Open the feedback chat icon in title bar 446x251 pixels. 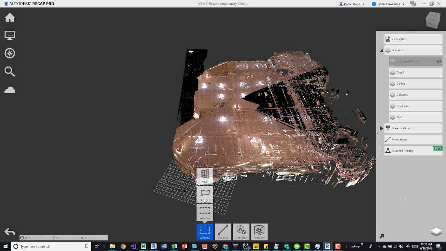point(413,4)
